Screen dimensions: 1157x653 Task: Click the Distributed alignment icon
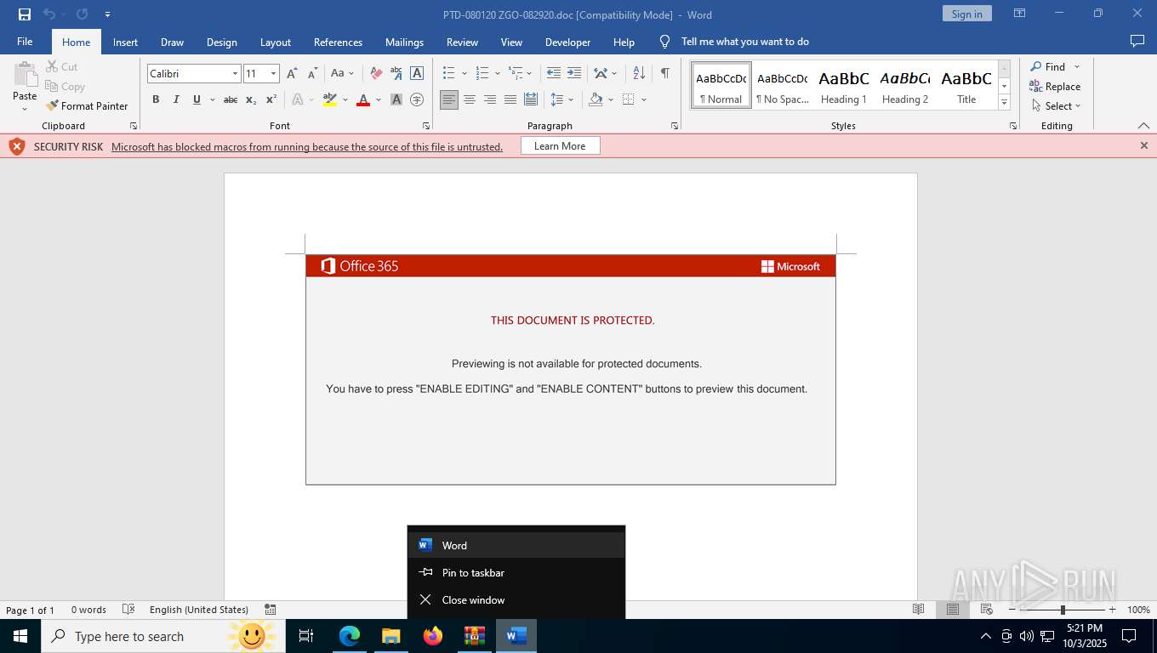pyautogui.click(x=531, y=99)
